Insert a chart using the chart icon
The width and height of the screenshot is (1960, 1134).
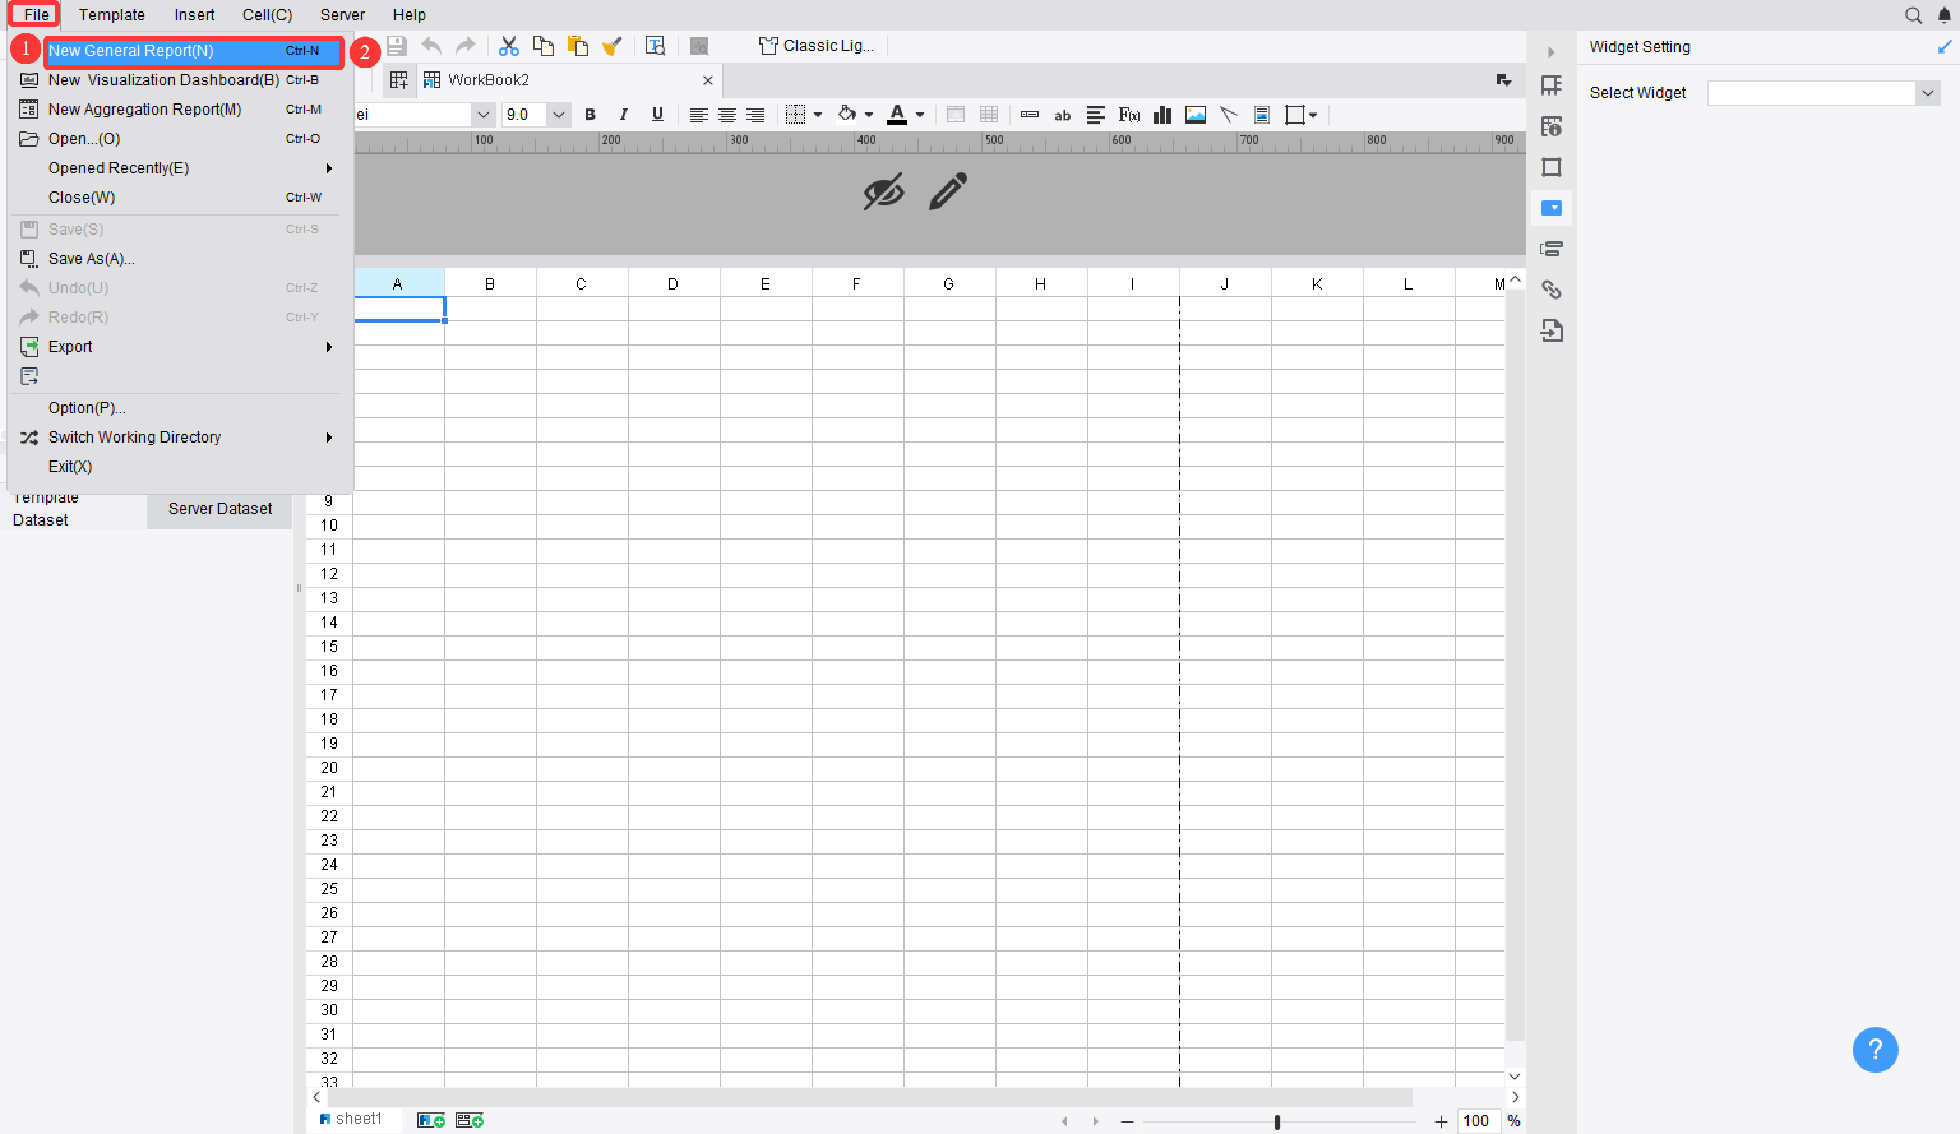[x=1162, y=114]
